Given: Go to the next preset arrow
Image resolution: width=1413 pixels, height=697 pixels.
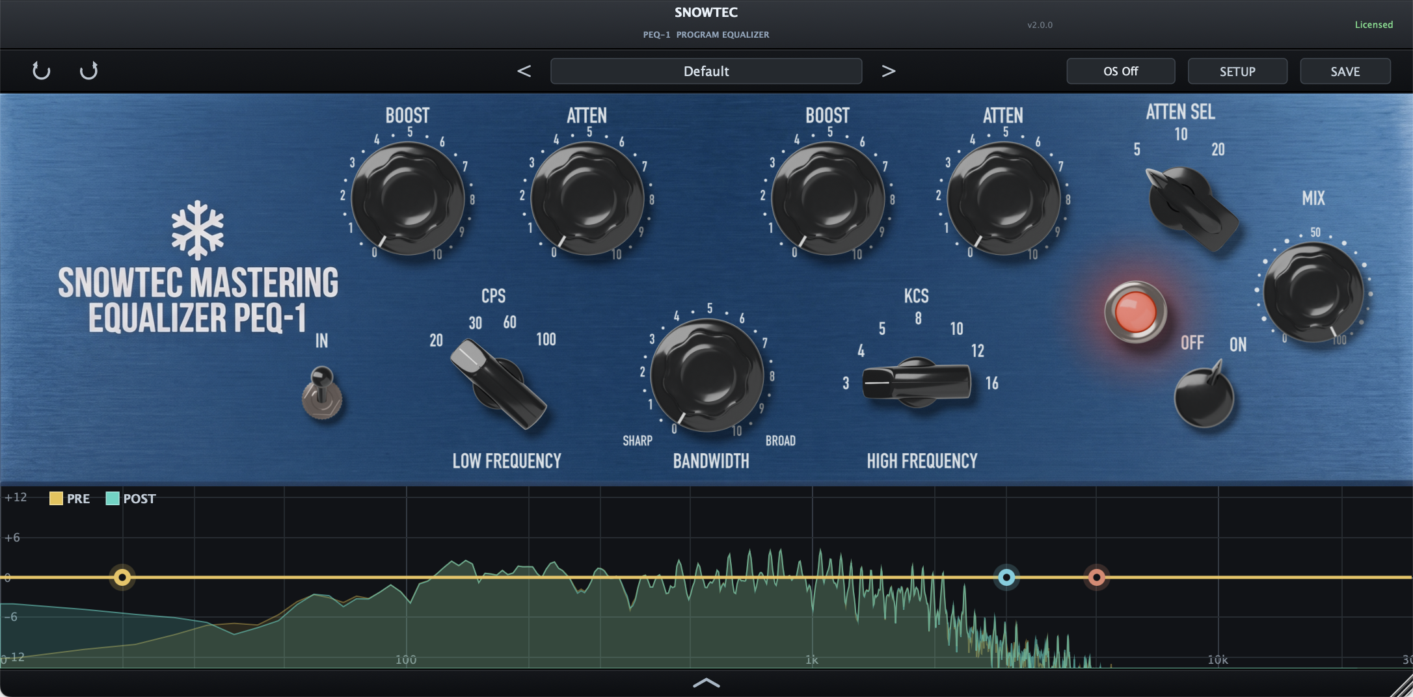Looking at the screenshot, I should 888,71.
